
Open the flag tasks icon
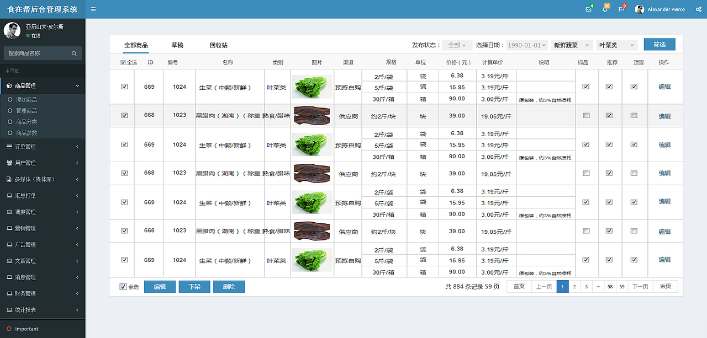(621, 9)
